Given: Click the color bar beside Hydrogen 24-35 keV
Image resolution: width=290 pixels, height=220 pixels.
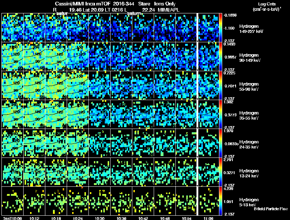Looking at the screenshot, I should [220, 143].
